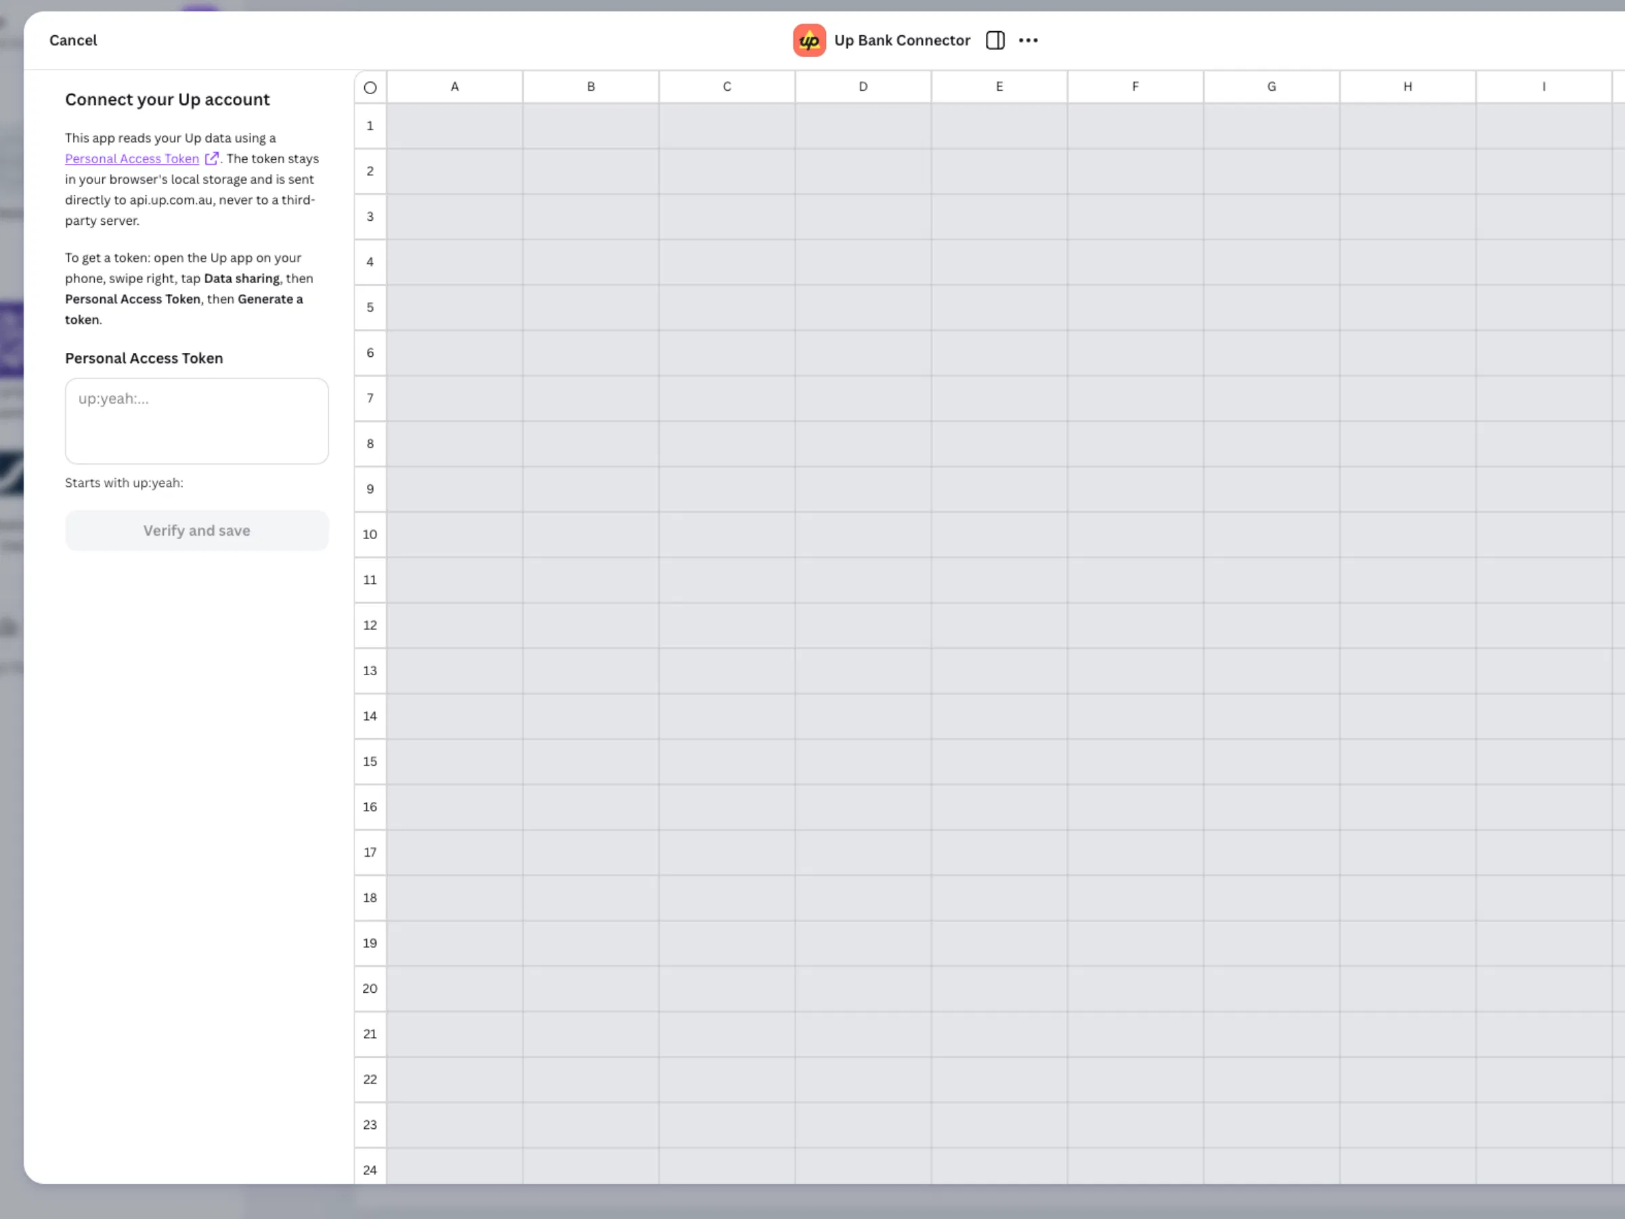
Task: Focus the Personal Access Token input field
Action: pyautogui.click(x=197, y=421)
